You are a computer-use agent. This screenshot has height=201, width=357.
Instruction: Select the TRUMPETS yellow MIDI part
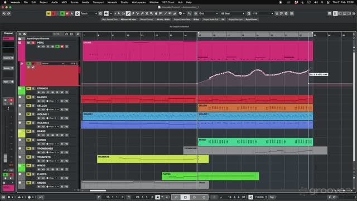(x=153, y=159)
